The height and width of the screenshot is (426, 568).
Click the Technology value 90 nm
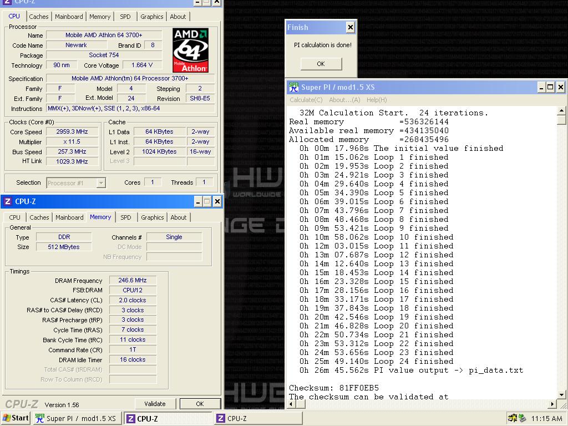[x=62, y=65]
